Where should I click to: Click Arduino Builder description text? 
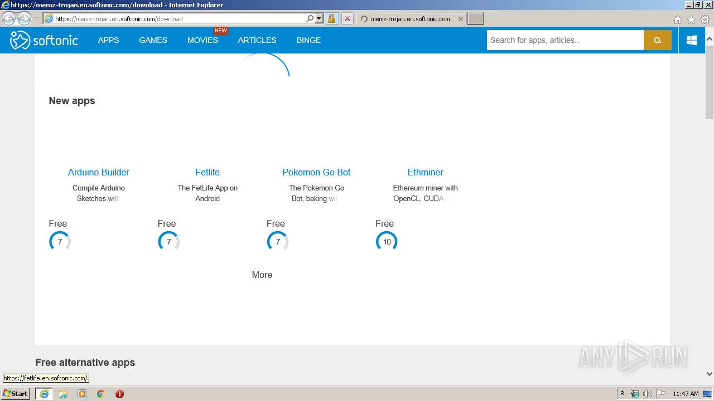click(x=98, y=193)
